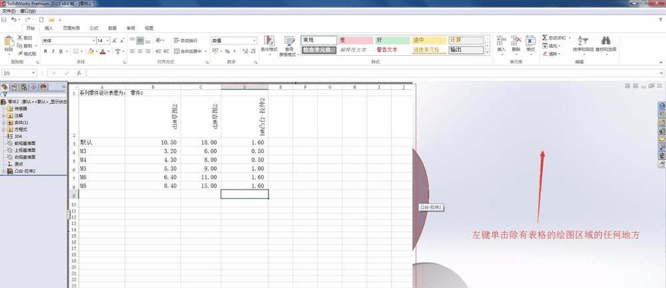Viewport: 666px width, 288px height.
Task: Expand the 注解 (Annotations) tree node
Action: click(x=3, y=115)
